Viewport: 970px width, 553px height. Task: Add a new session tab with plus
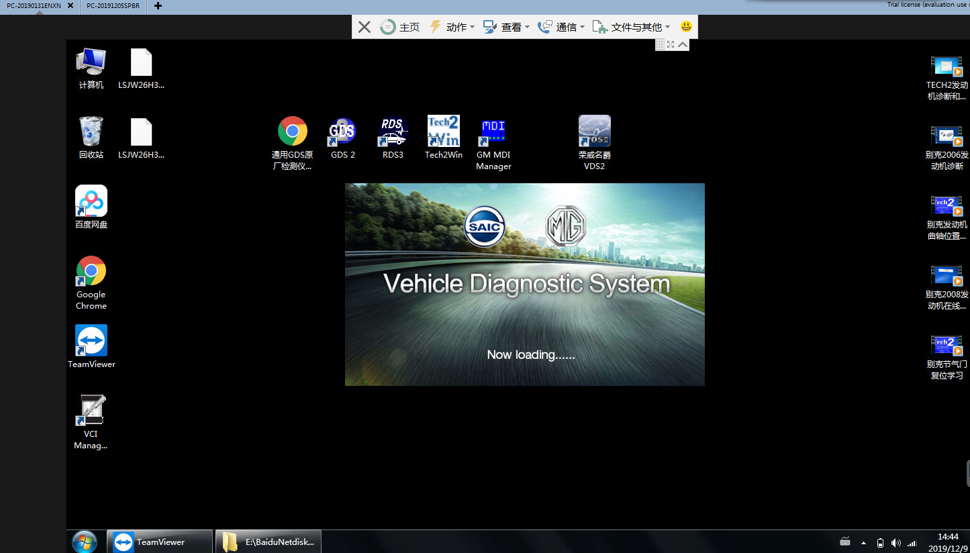(158, 5)
